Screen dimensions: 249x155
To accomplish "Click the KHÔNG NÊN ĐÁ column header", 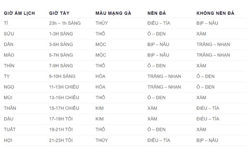I will coord(215,13).
